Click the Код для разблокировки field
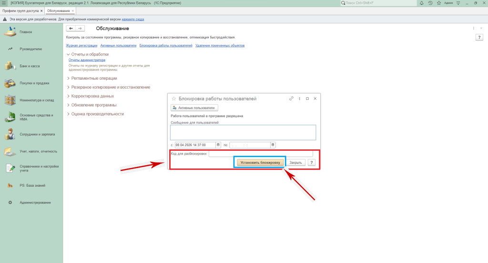The image size is (488, 263). pos(260,154)
